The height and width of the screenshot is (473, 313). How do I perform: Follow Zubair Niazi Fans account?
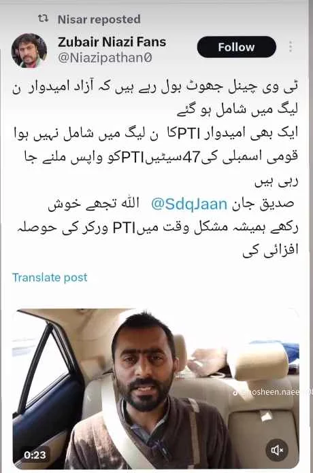pyautogui.click(x=237, y=47)
